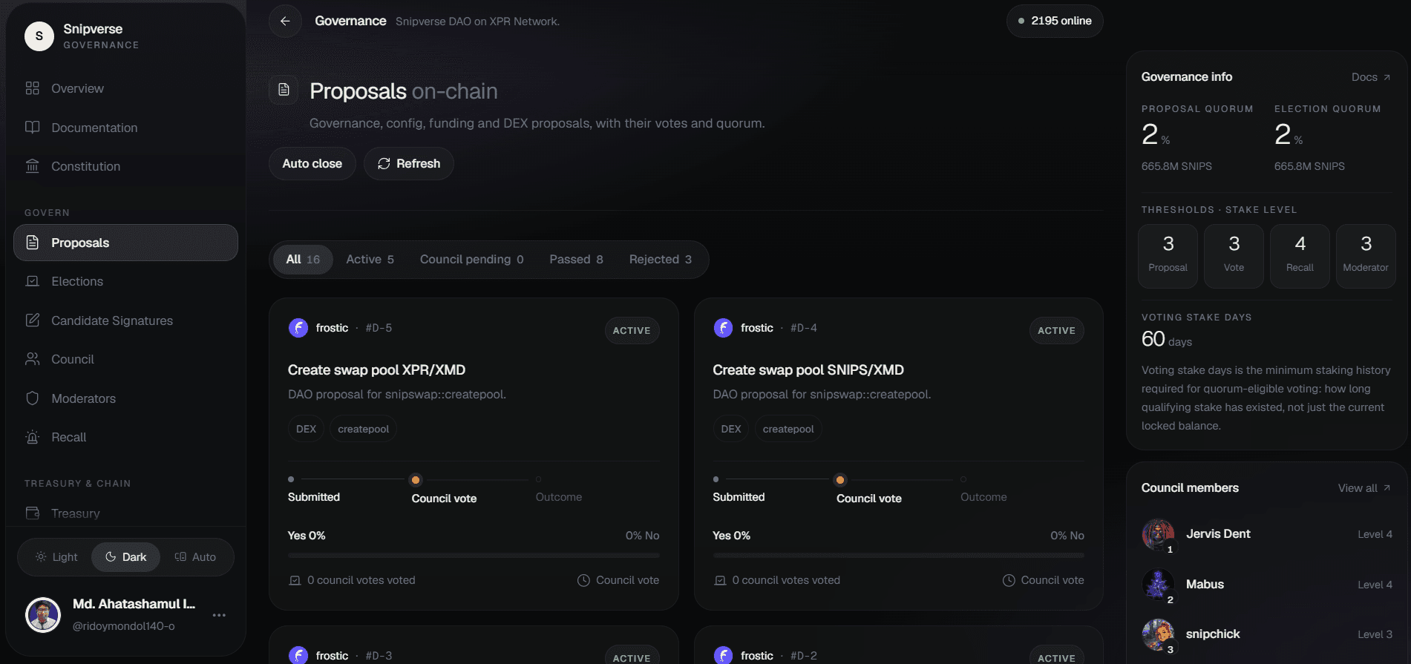The height and width of the screenshot is (664, 1411).
Task: Click the Snipverse logo icon
Action: coord(39,36)
